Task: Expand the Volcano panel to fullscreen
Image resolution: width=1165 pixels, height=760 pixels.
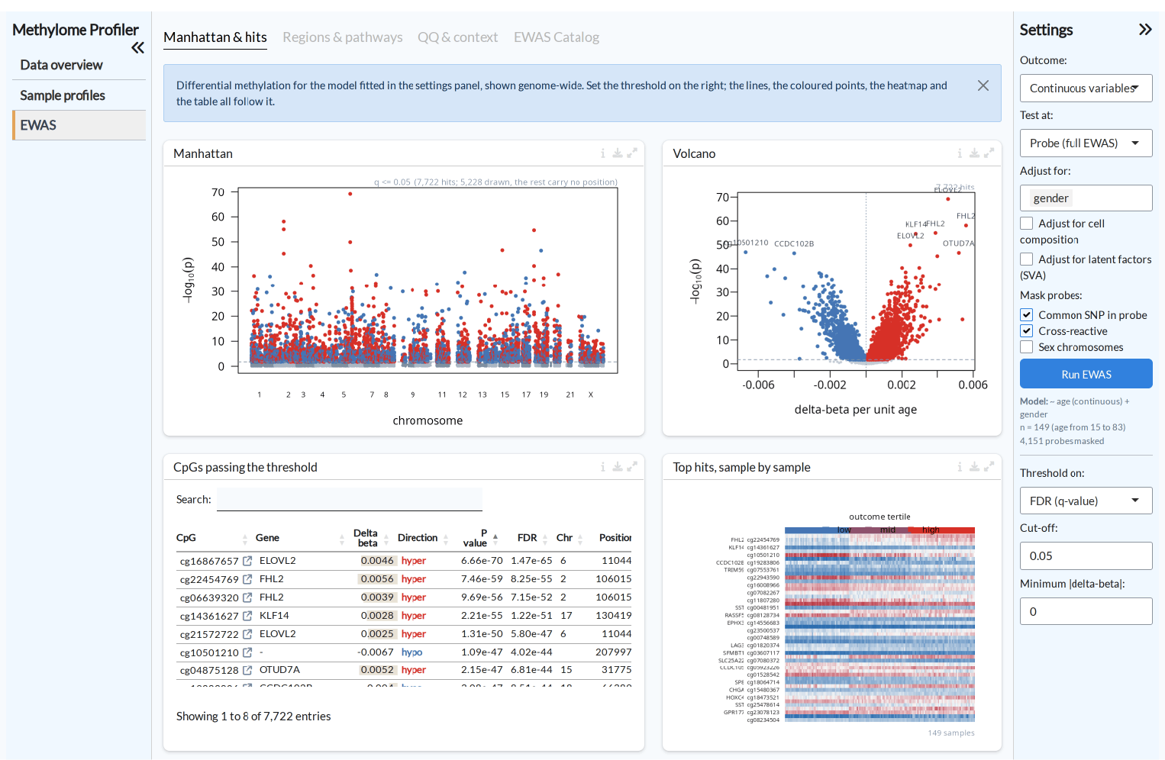Action: coord(989,153)
